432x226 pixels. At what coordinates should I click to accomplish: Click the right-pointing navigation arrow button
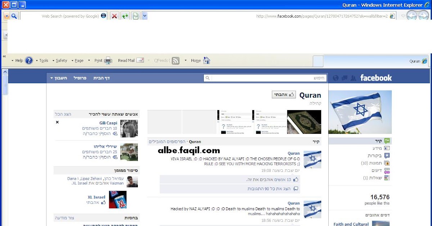pyautogui.click(x=424, y=15)
